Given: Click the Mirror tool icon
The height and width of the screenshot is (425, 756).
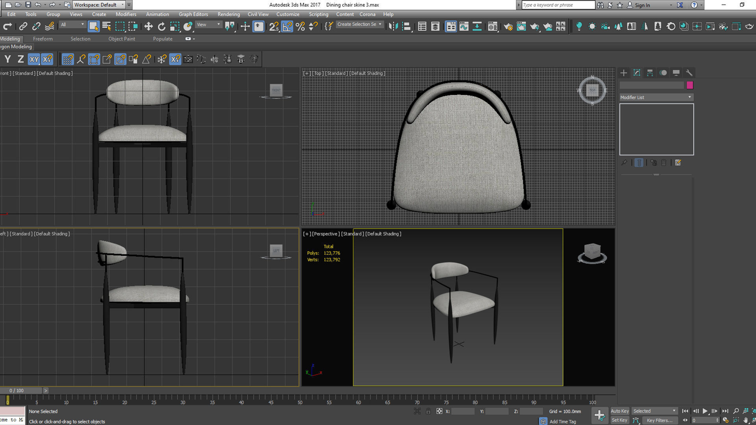Looking at the screenshot, I should [x=393, y=26].
